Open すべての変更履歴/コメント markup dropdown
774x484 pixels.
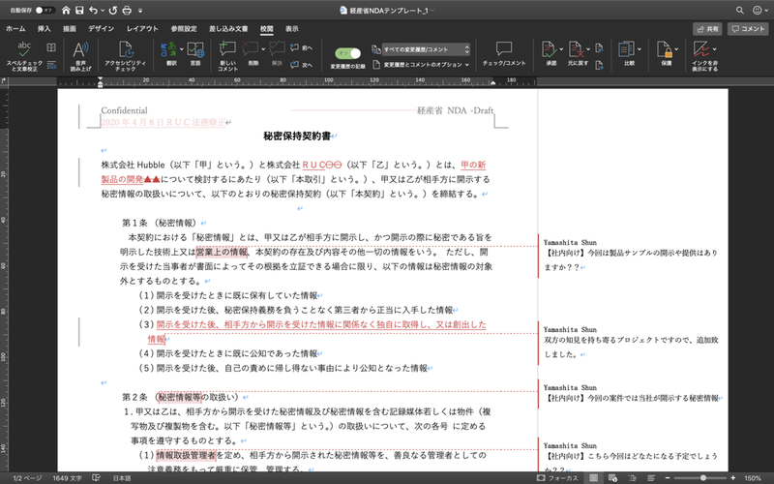tap(426, 49)
